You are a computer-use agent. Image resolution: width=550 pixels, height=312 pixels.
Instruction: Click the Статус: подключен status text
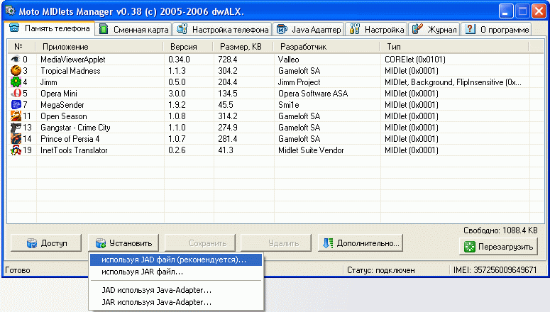[381, 270]
